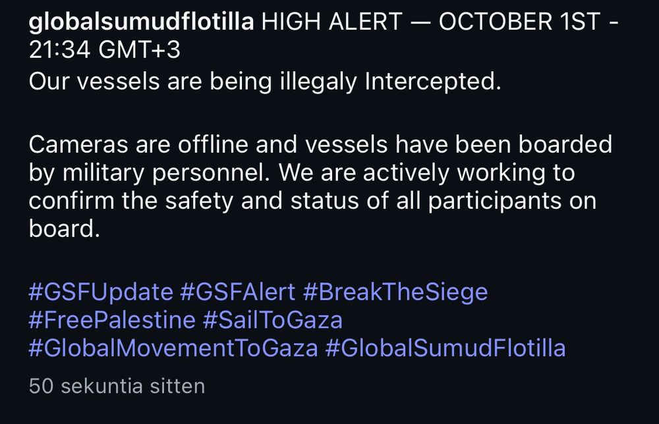Open the #FreePalestine hashtag
This screenshot has width=659, height=424.
click(x=112, y=320)
